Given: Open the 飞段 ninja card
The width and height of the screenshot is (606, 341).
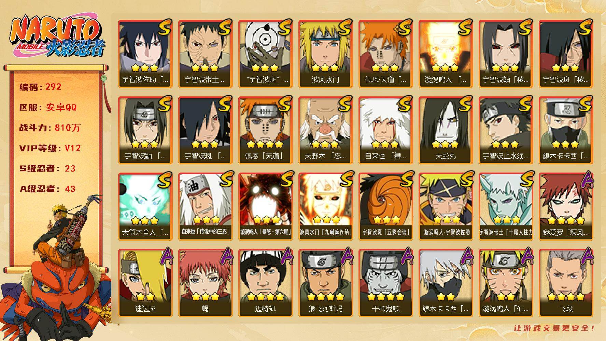Looking at the screenshot, I should 566,283.
